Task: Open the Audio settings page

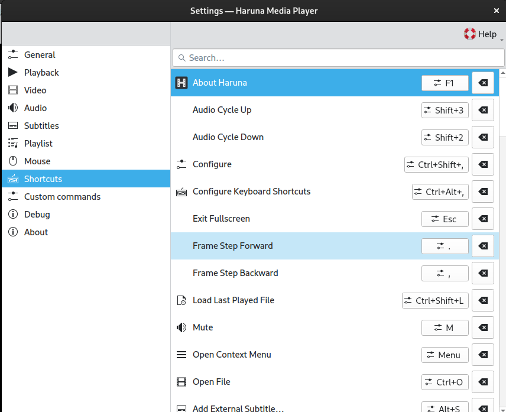Action: coord(35,108)
